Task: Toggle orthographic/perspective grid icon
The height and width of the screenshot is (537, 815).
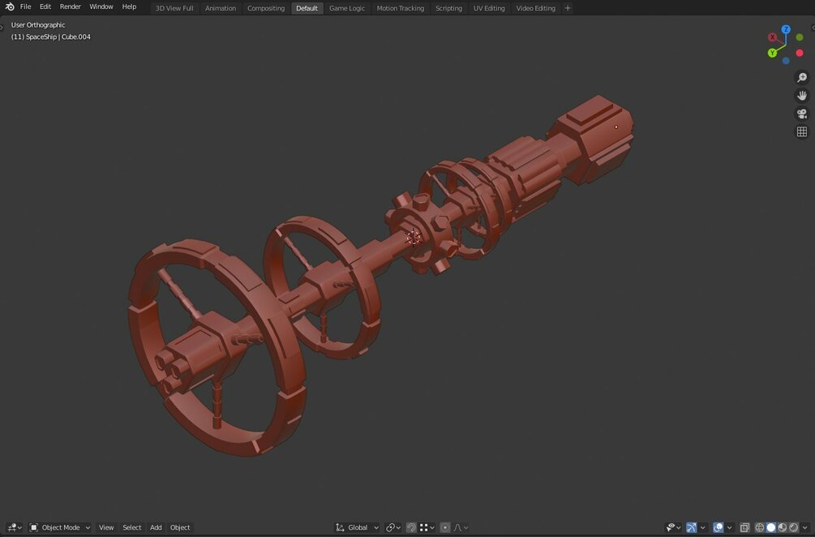Action: pyautogui.click(x=802, y=132)
